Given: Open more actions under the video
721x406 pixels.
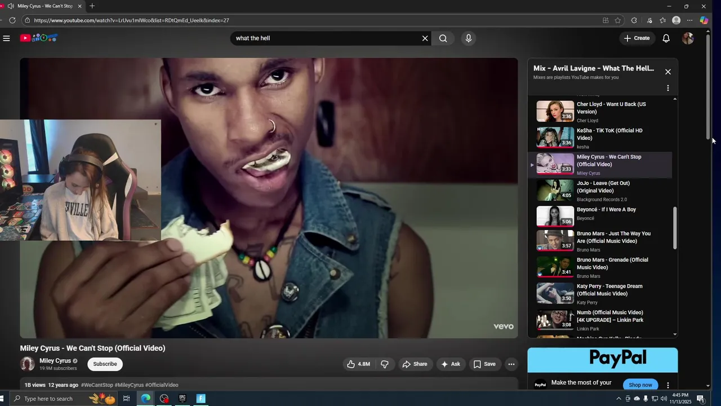Looking at the screenshot, I should coord(511,364).
